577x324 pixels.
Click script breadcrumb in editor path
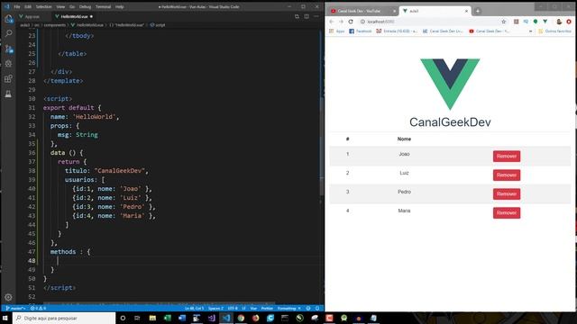(x=158, y=25)
